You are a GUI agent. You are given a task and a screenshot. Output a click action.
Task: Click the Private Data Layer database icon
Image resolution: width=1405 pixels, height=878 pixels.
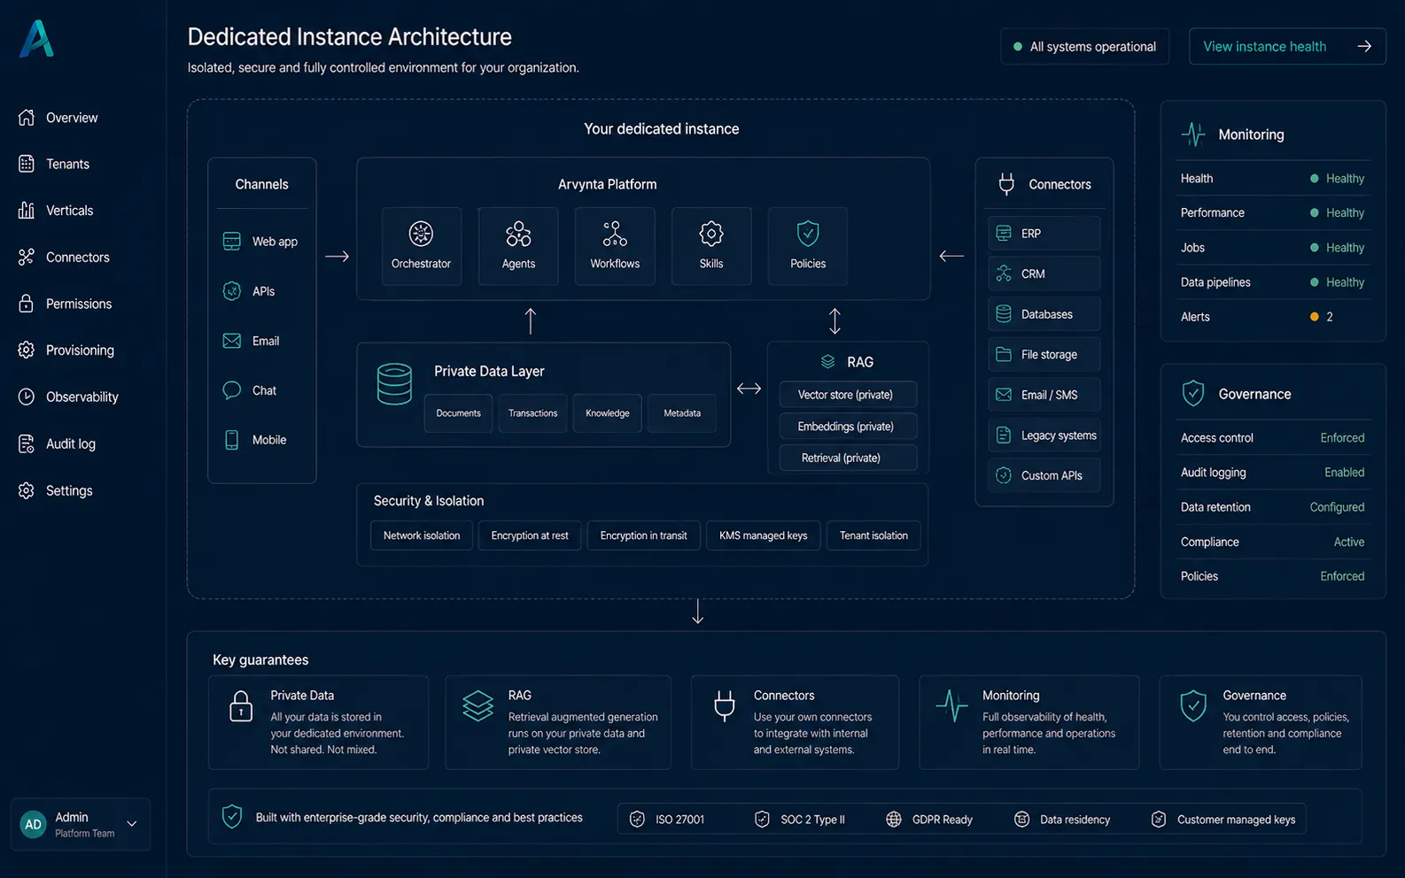tap(394, 383)
